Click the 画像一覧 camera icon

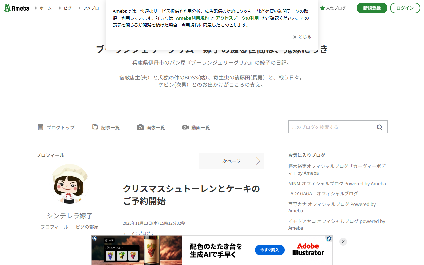140,127
